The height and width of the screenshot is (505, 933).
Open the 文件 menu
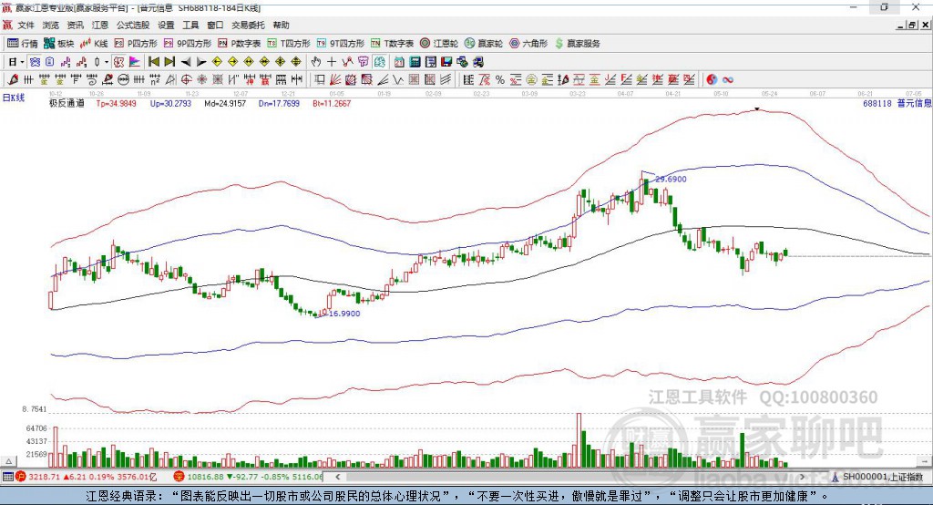(26, 25)
